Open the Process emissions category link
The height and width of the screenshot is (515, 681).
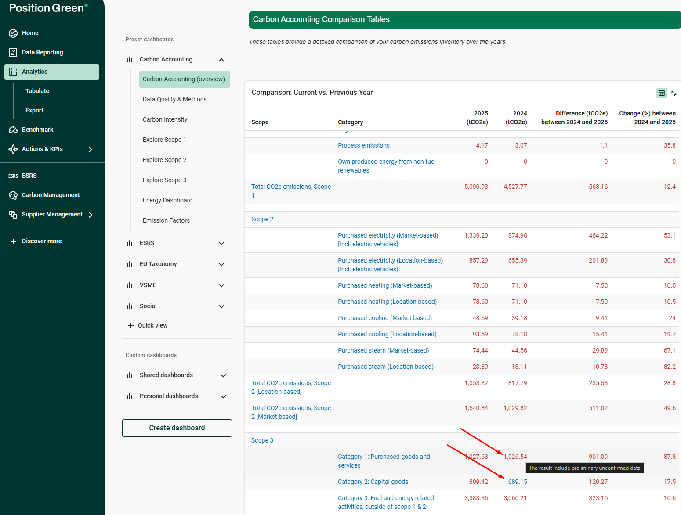click(364, 145)
